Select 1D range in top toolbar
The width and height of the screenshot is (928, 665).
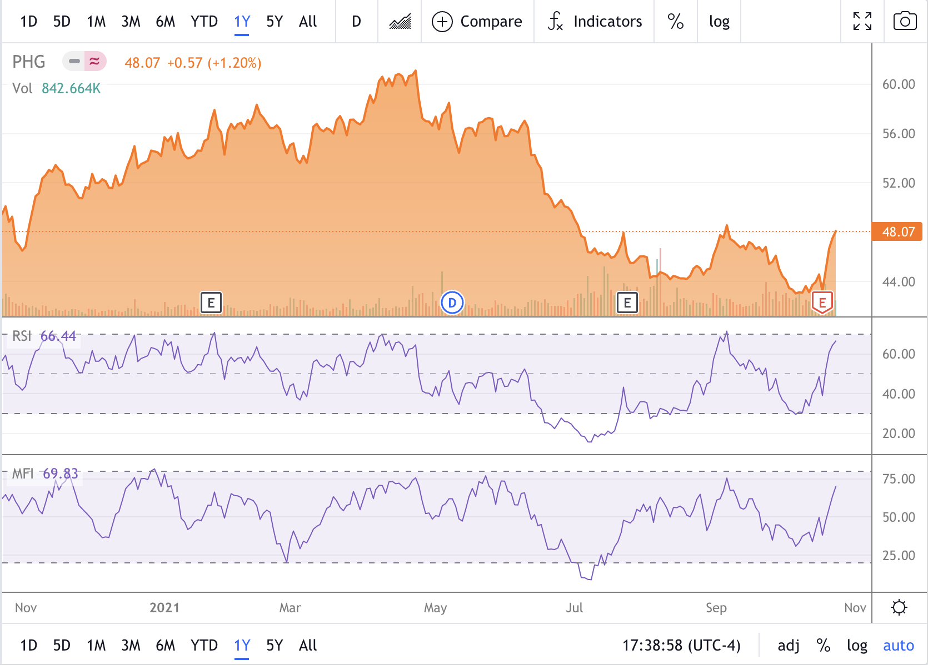28,22
